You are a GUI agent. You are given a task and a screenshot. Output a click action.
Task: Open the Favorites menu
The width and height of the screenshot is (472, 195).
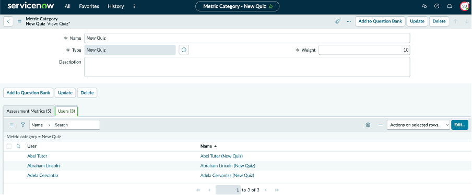tap(89, 6)
